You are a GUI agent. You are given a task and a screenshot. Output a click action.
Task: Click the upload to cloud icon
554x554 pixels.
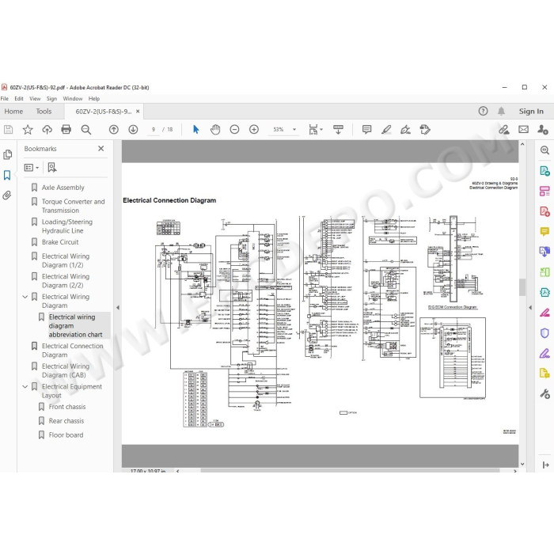(x=47, y=130)
